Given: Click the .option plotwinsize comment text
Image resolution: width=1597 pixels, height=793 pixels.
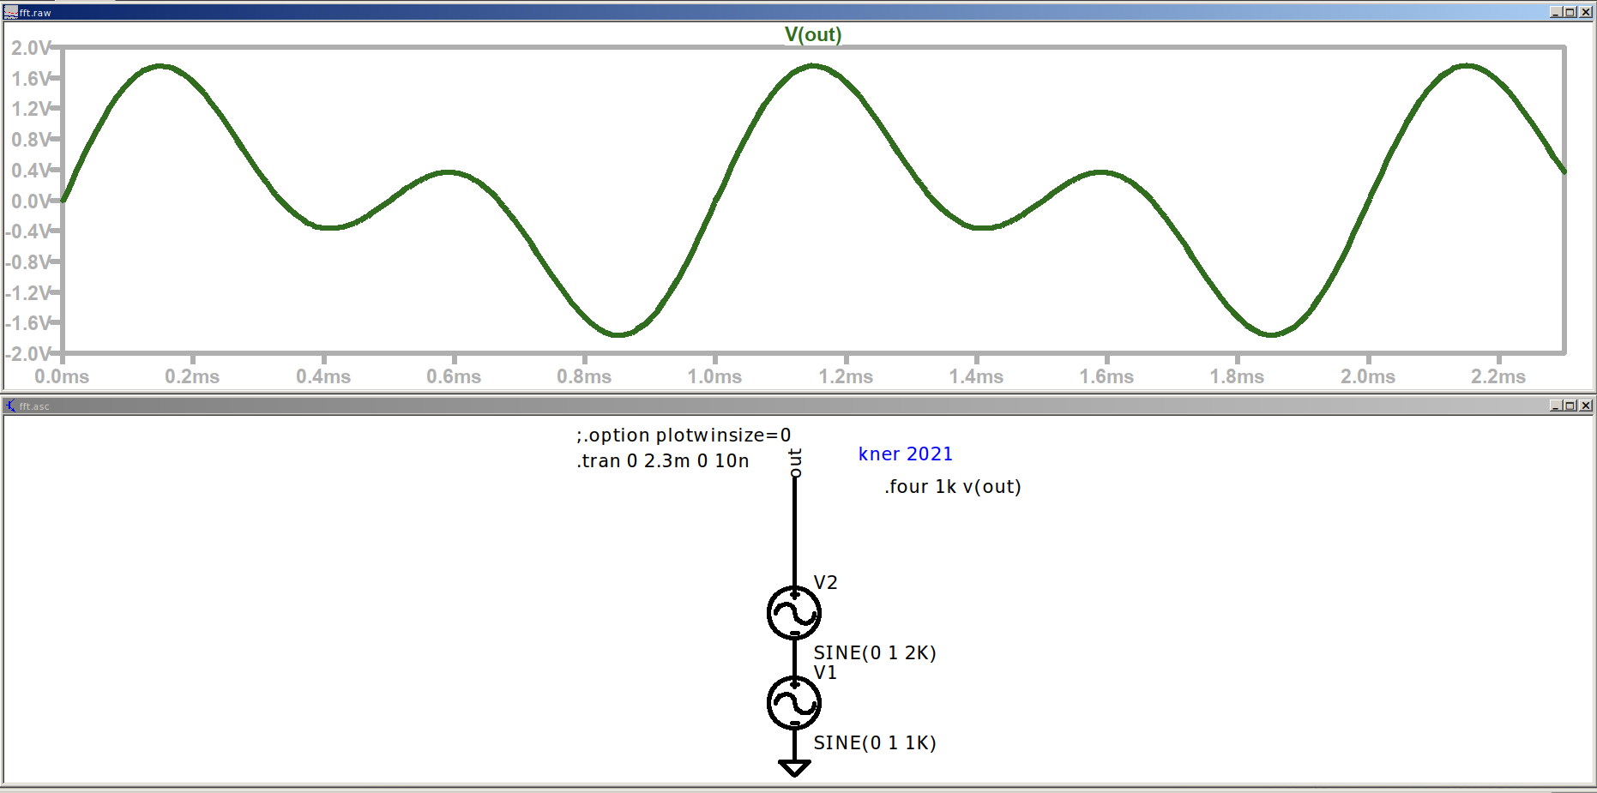Looking at the screenshot, I should tap(684, 436).
